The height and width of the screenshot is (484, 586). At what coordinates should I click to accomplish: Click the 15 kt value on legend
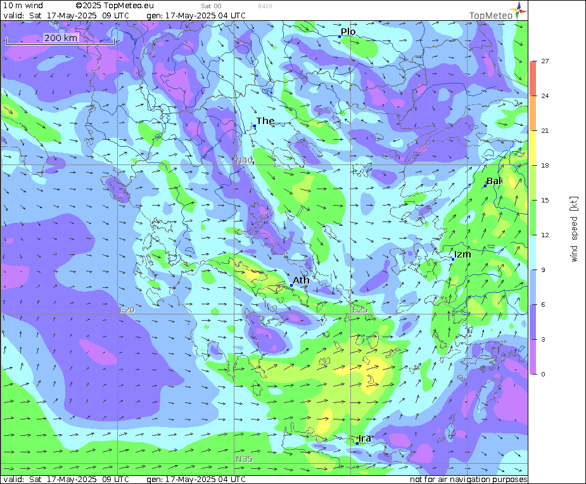(545, 201)
